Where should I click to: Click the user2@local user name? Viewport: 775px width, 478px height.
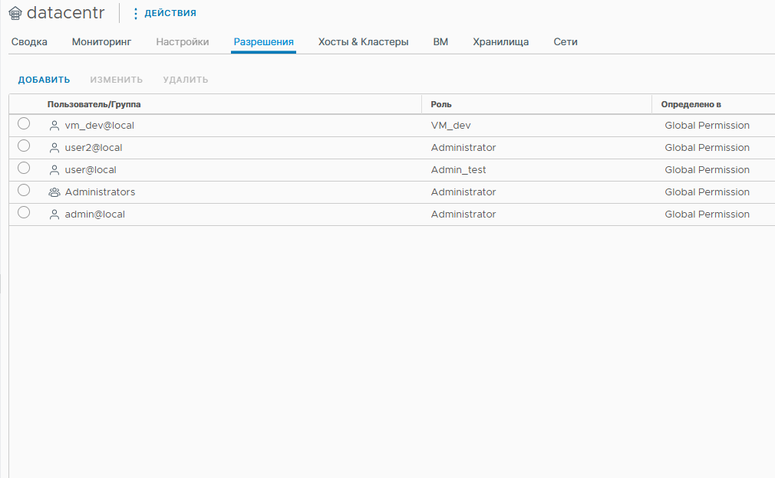click(x=94, y=148)
